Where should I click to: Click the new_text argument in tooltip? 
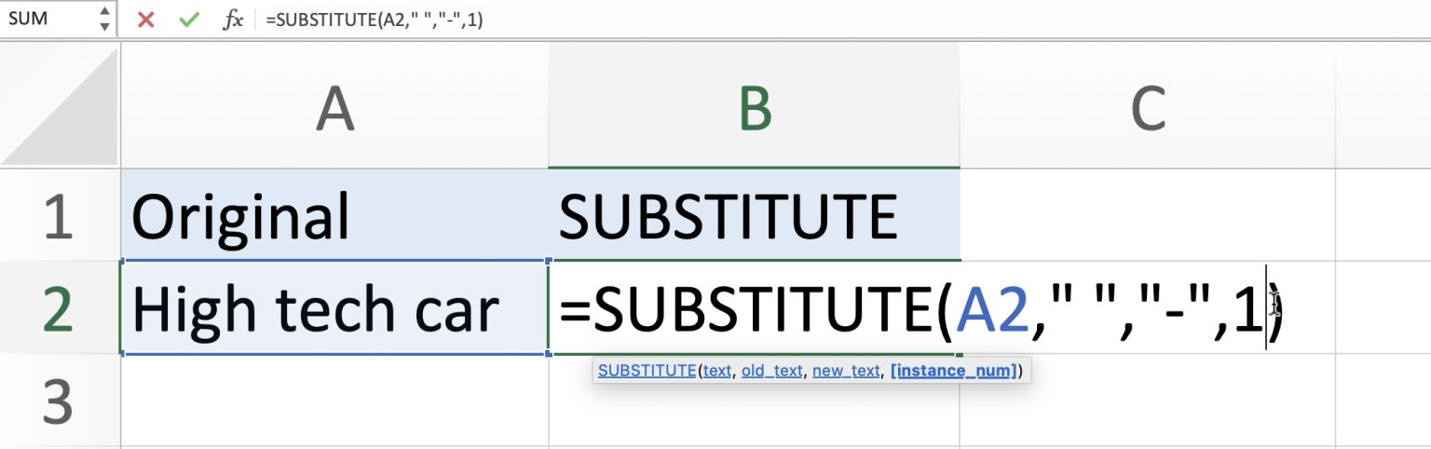pyautogui.click(x=846, y=371)
